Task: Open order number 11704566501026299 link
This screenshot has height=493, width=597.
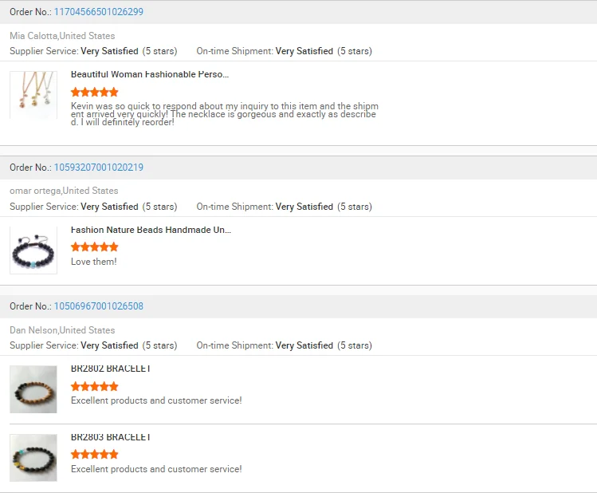Action: pyautogui.click(x=99, y=12)
